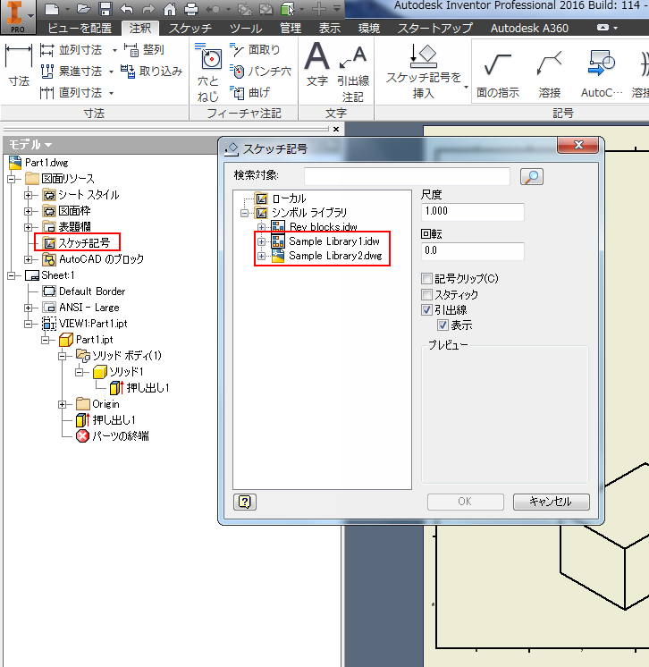Uncheck the 引出線 checkbox

coord(426,309)
